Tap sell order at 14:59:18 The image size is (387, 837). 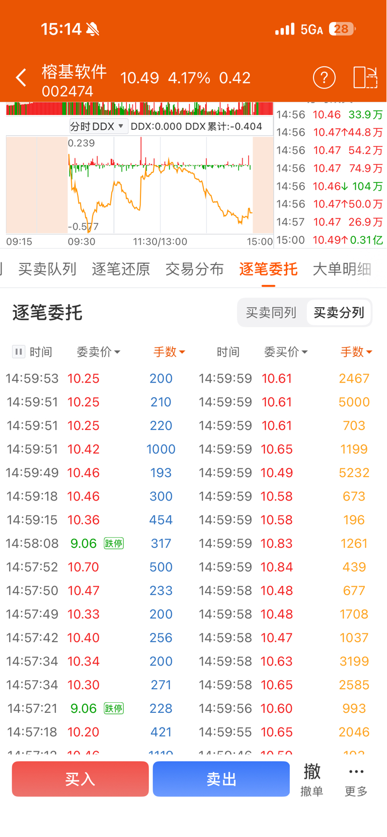pos(97,496)
